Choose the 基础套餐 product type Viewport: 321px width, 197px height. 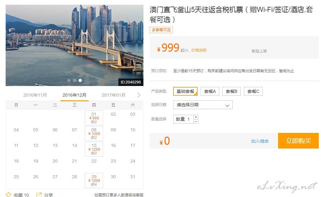[x=185, y=91]
